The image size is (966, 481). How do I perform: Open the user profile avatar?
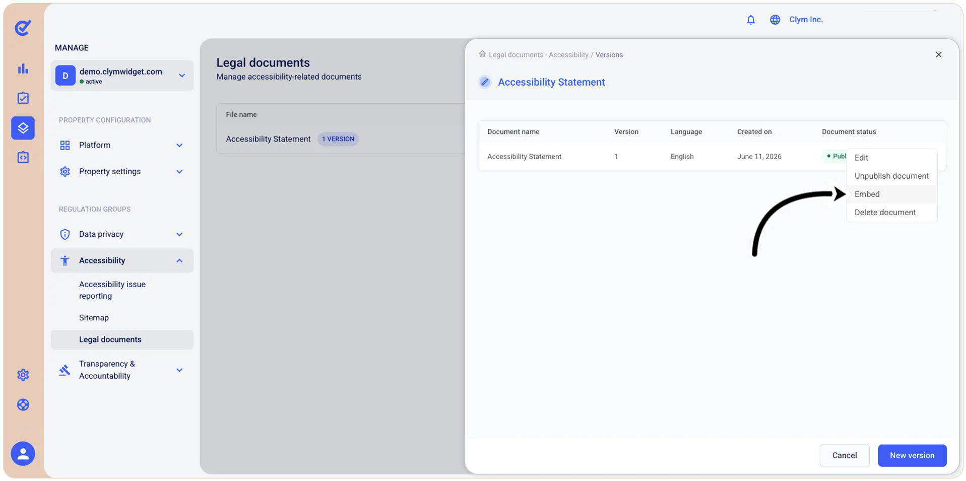point(23,453)
